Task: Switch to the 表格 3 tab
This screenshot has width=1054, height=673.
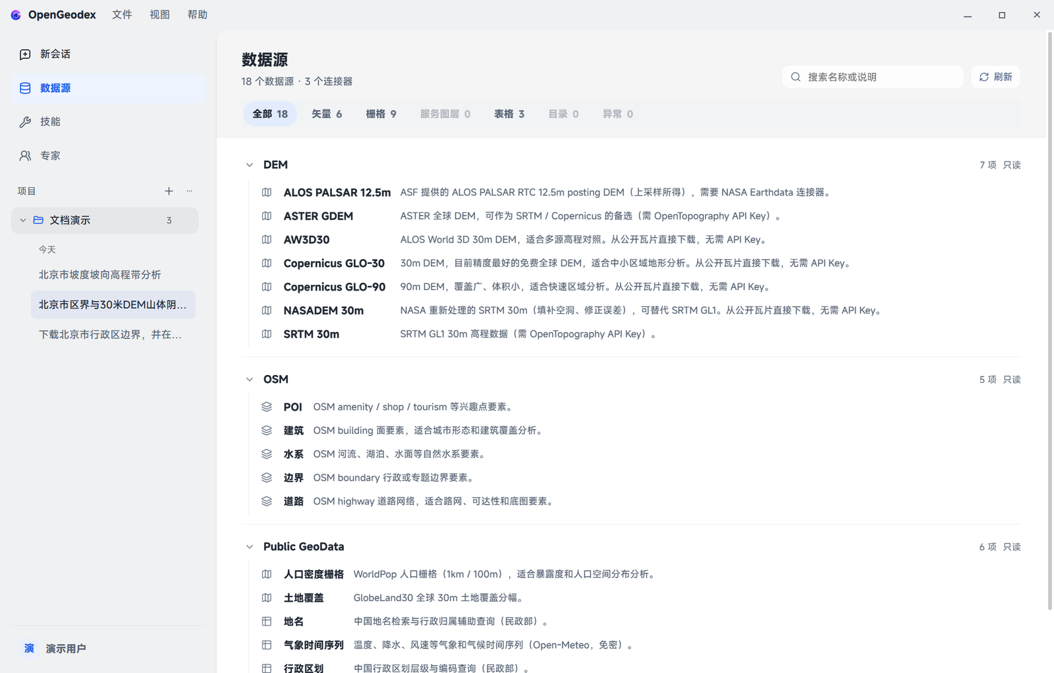Action: tap(509, 114)
